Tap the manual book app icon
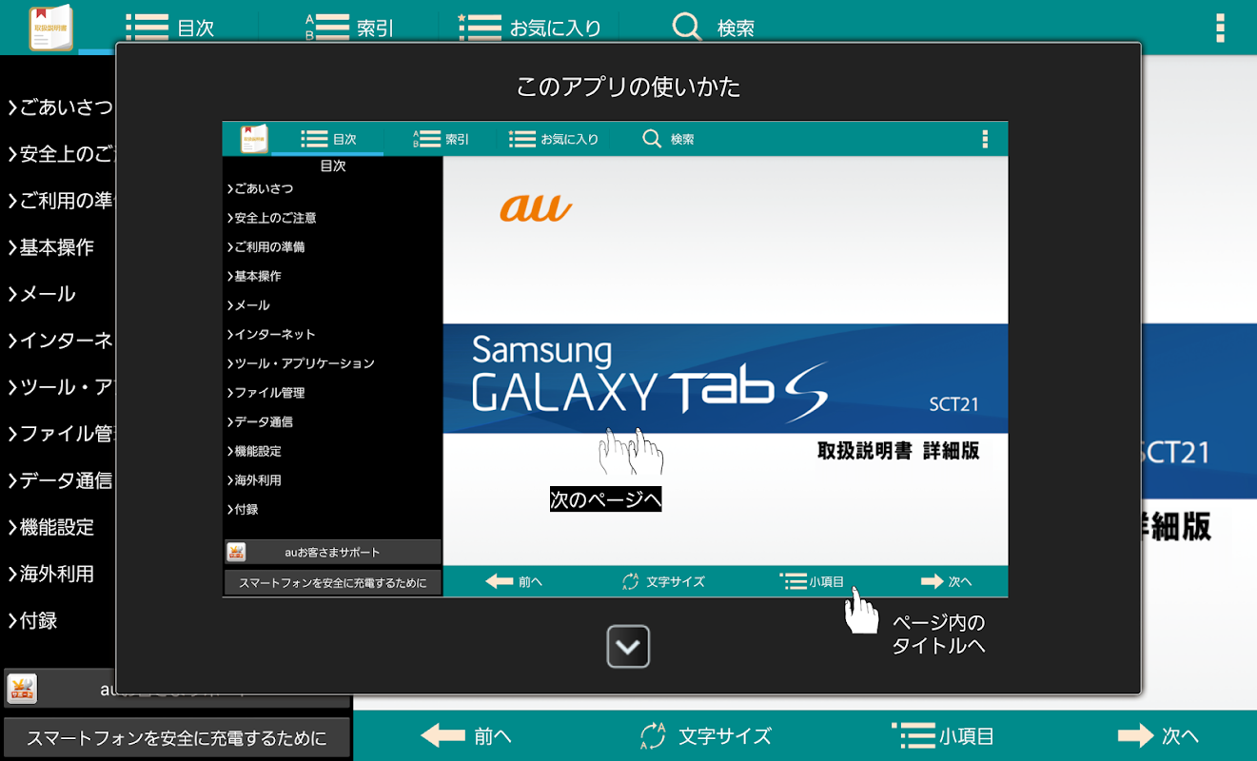1257x761 pixels. point(50,28)
